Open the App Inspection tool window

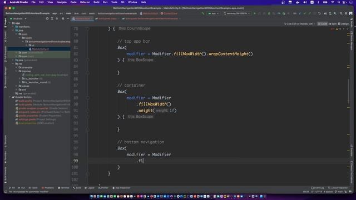point(121,188)
